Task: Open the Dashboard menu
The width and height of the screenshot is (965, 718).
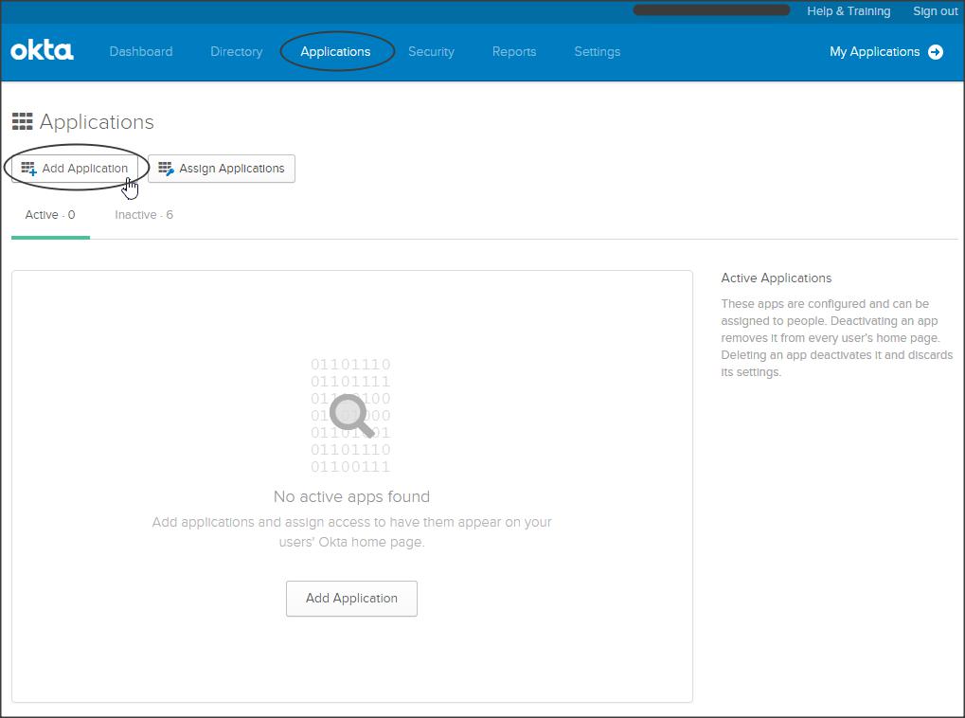Action: pos(141,52)
